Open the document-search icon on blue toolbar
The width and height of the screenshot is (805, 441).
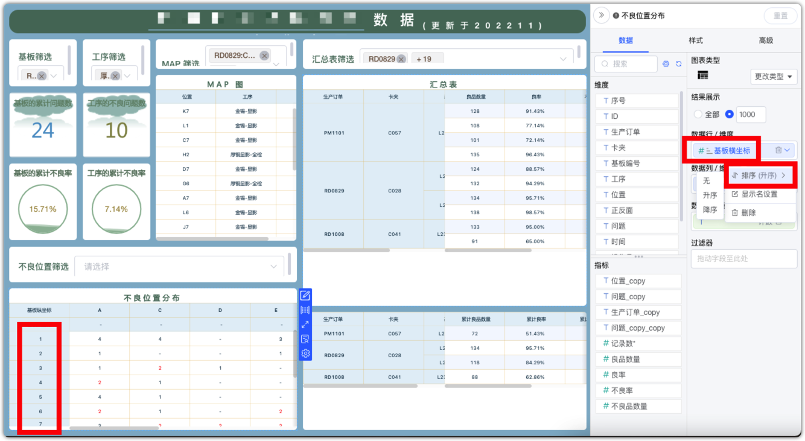tap(305, 338)
